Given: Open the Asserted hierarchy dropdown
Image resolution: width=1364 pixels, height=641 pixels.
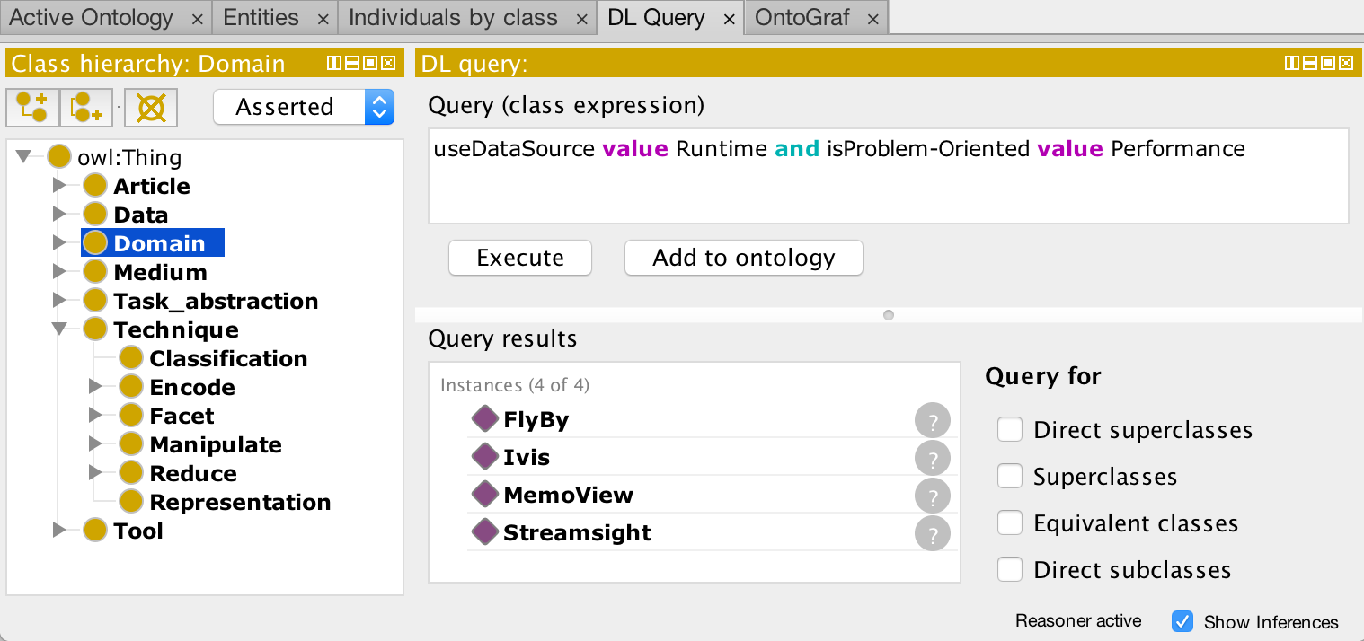Looking at the screenshot, I should pos(304,108).
